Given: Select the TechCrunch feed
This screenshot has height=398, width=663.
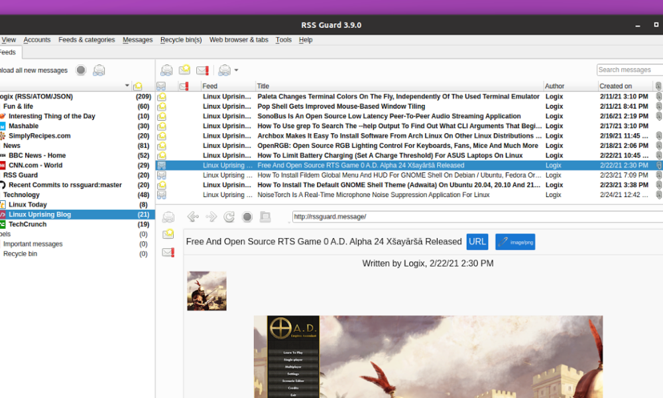Looking at the screenshot, I should click(x=27, y=224).
